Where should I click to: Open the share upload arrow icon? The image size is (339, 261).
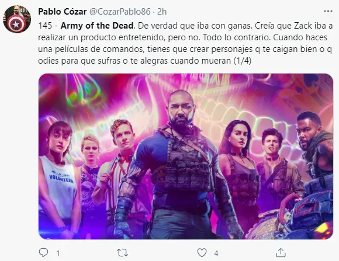tap(281, 252)
